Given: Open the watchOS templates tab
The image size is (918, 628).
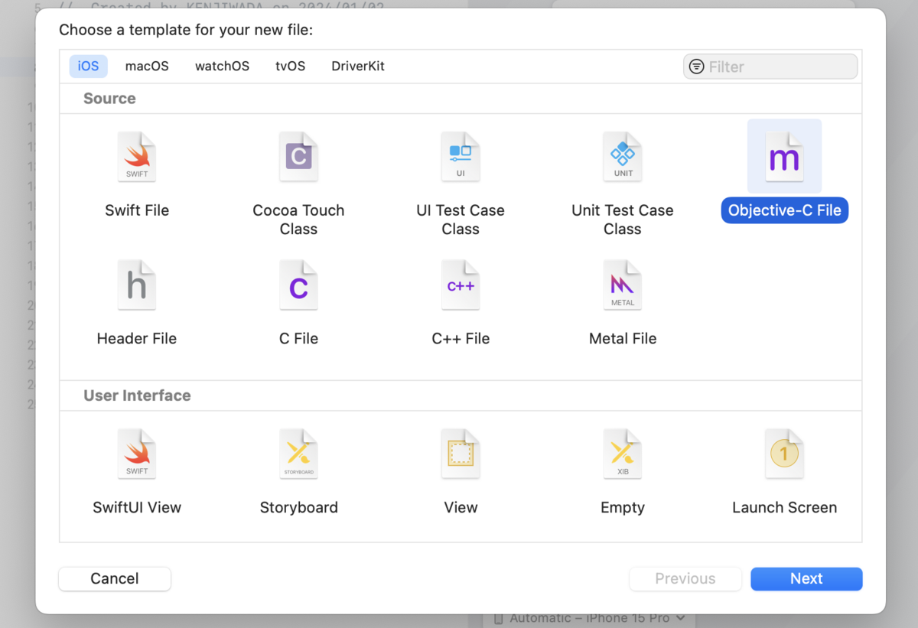Looking at the screenshot, I should click(x=222, y=67).
